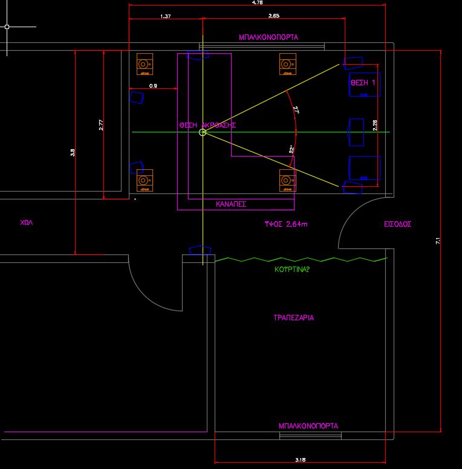Select the blue speaker just below the 0.9 dimension
The image size is (462, 469).
[137, 97]
